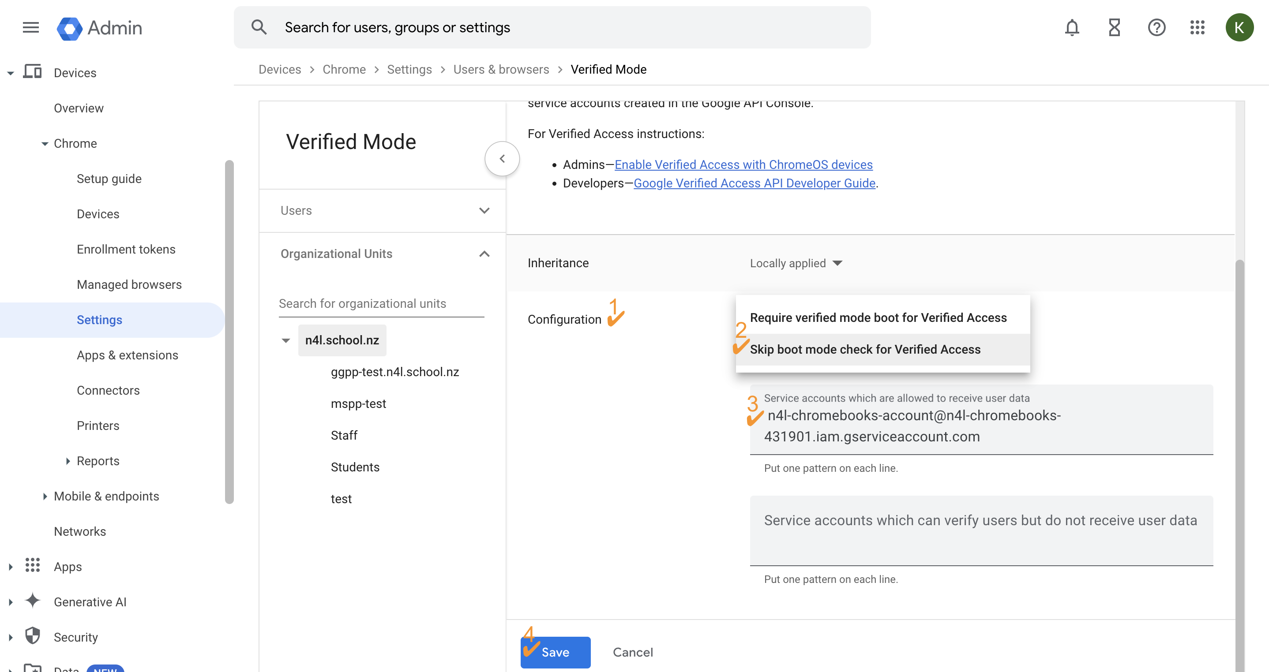Open Enable Verified Access with ChromeOS devices link

(743, 164)
